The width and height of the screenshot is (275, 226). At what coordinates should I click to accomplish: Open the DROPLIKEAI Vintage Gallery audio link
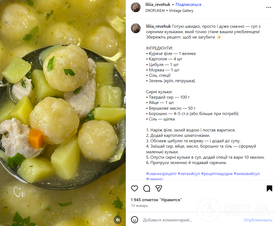(x=169, y=11)
